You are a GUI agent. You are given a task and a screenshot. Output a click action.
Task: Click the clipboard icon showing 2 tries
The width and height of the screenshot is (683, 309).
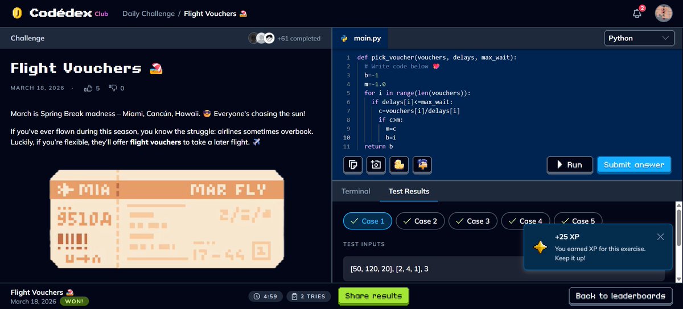(294, 296)
